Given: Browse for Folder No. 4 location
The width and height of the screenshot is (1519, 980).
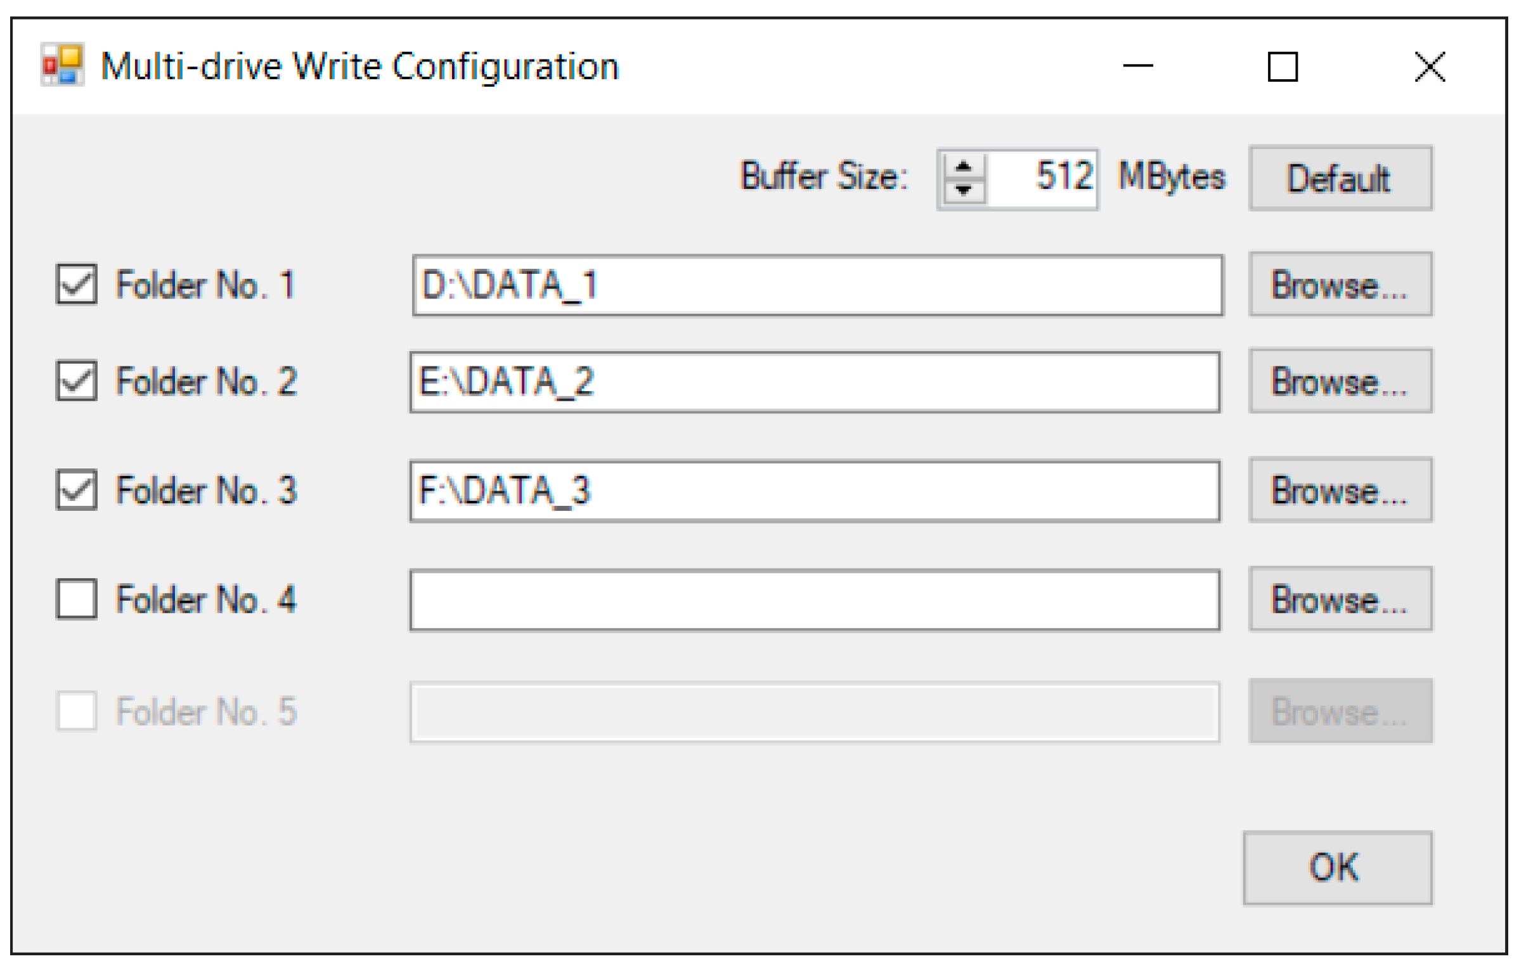Looking at the screenshot, I should coord(1341,600).
